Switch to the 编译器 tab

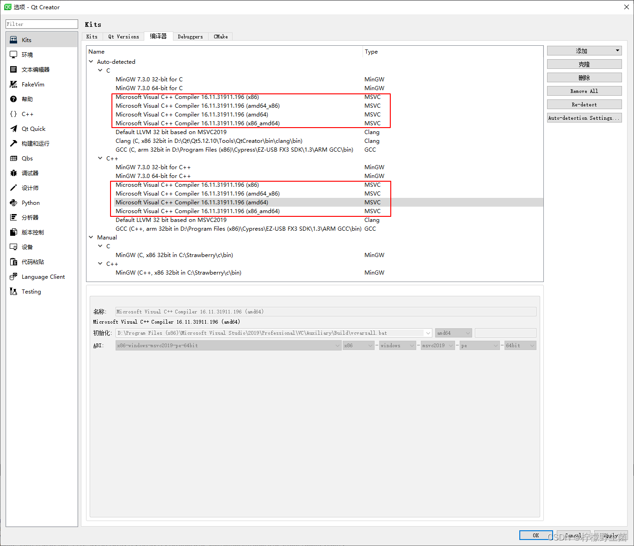pos(158,36)
